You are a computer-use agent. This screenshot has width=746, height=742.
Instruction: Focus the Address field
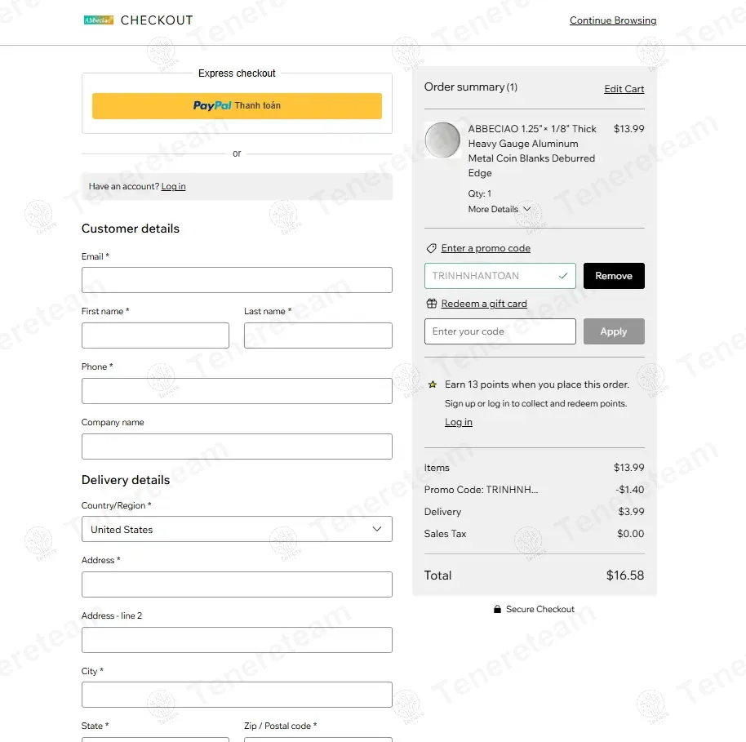[x=237, y=584]
